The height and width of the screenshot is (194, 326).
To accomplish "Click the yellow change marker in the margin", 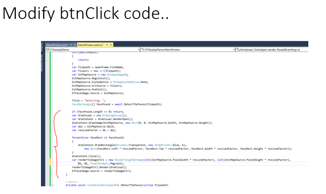I will click(50, 162).
